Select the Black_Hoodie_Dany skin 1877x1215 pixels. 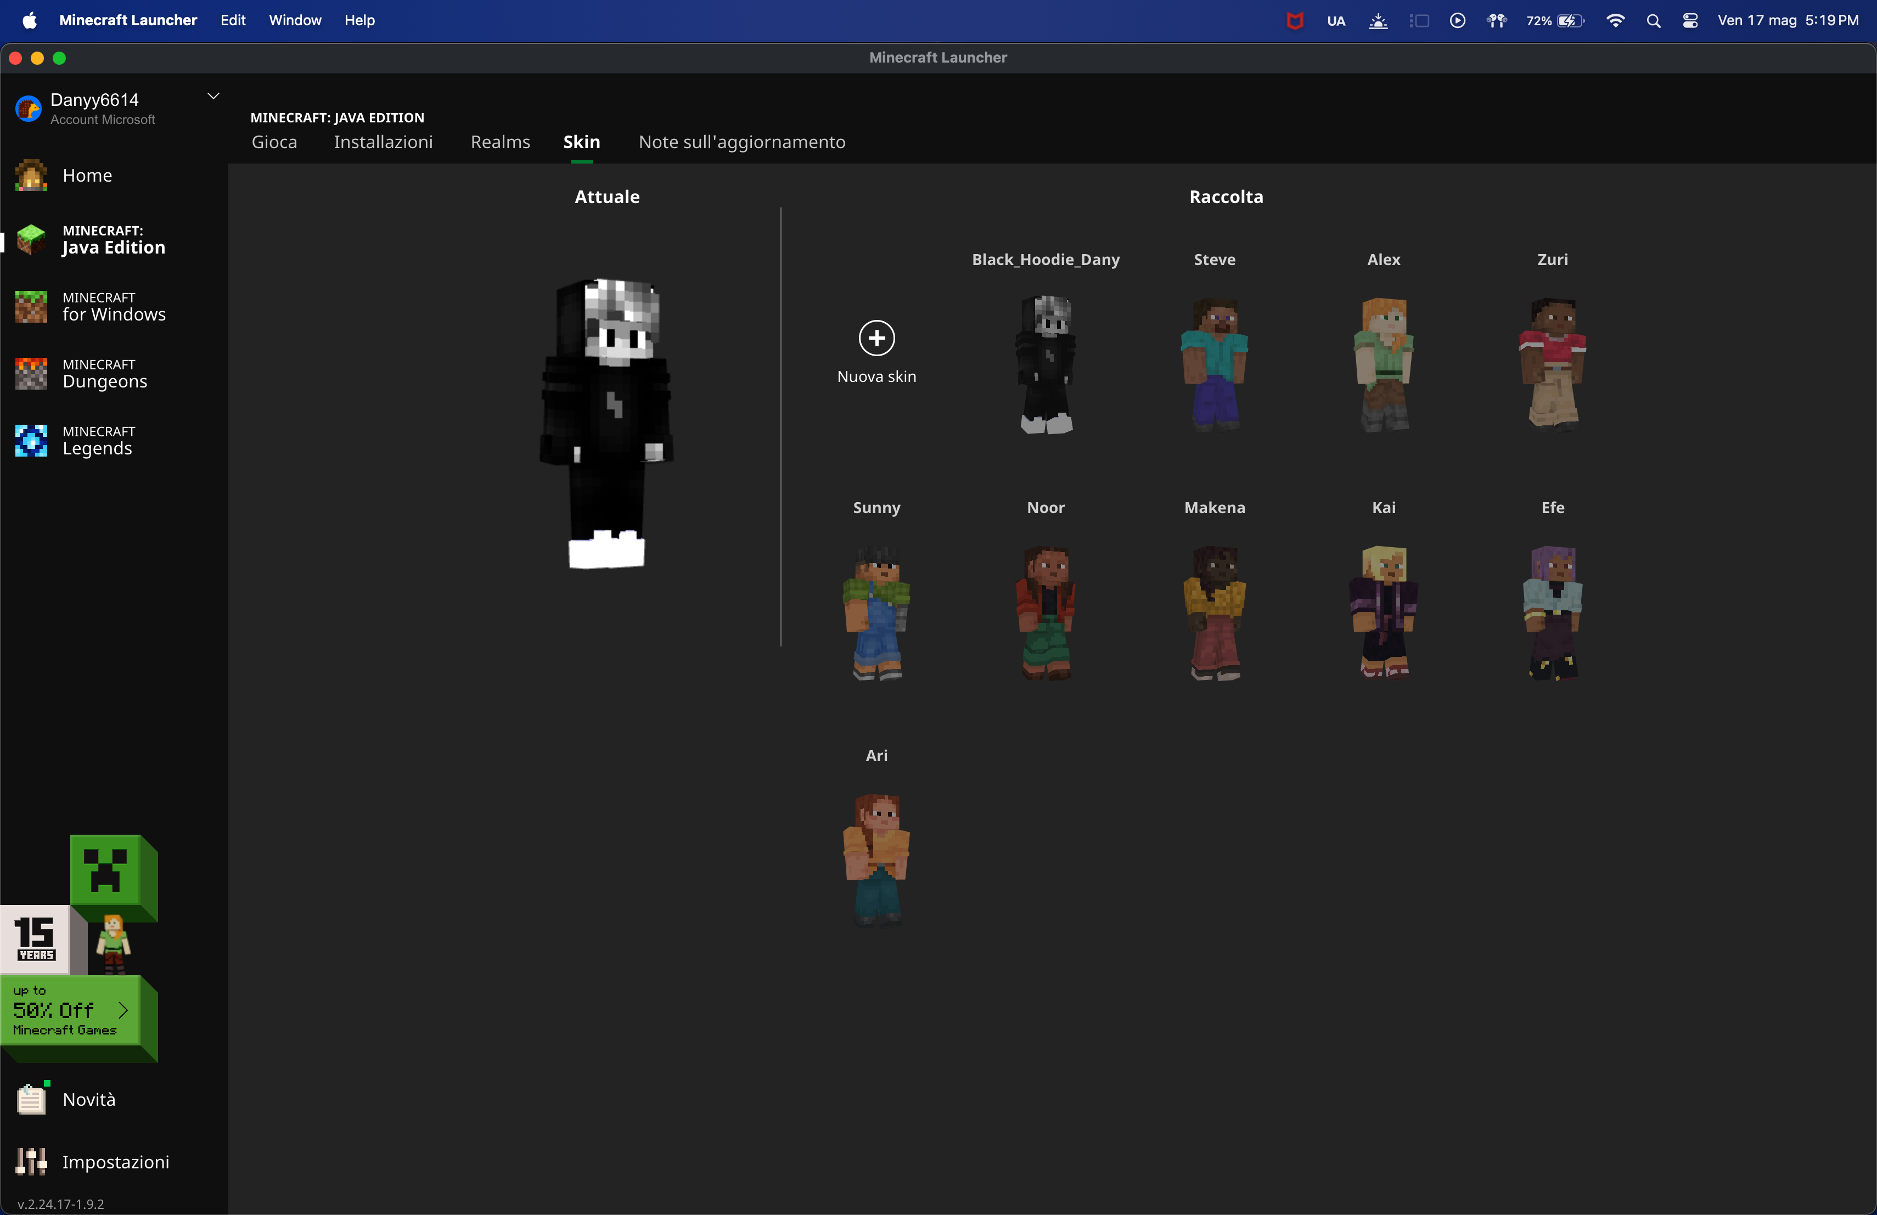point(1046,363)
